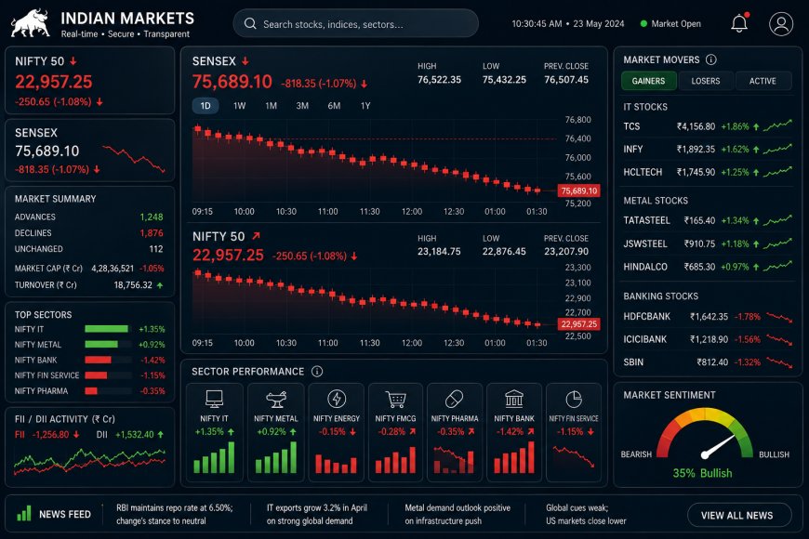Select the 1W chart range
Screen dimensions: 809x539
coord(239,106)
